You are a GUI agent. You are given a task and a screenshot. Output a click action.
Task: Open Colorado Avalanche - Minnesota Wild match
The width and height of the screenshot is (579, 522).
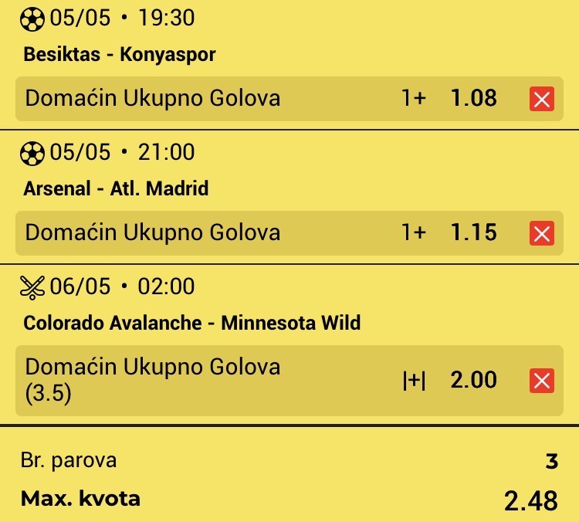tap(192, 323)
